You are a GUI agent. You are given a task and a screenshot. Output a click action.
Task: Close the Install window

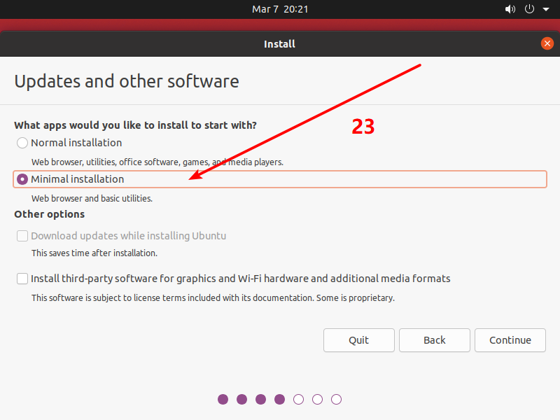547,43
